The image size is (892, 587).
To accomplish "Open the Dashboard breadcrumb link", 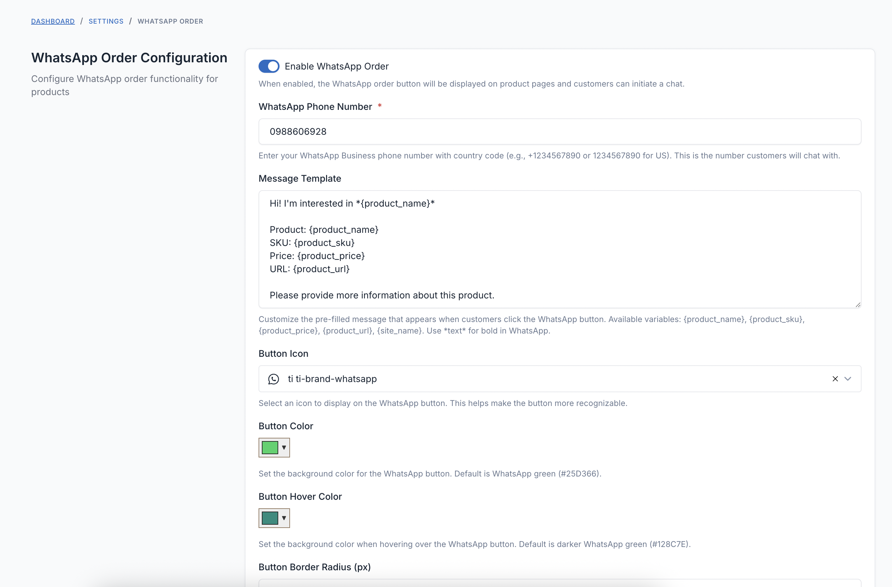I will click(x=53, y=21).
